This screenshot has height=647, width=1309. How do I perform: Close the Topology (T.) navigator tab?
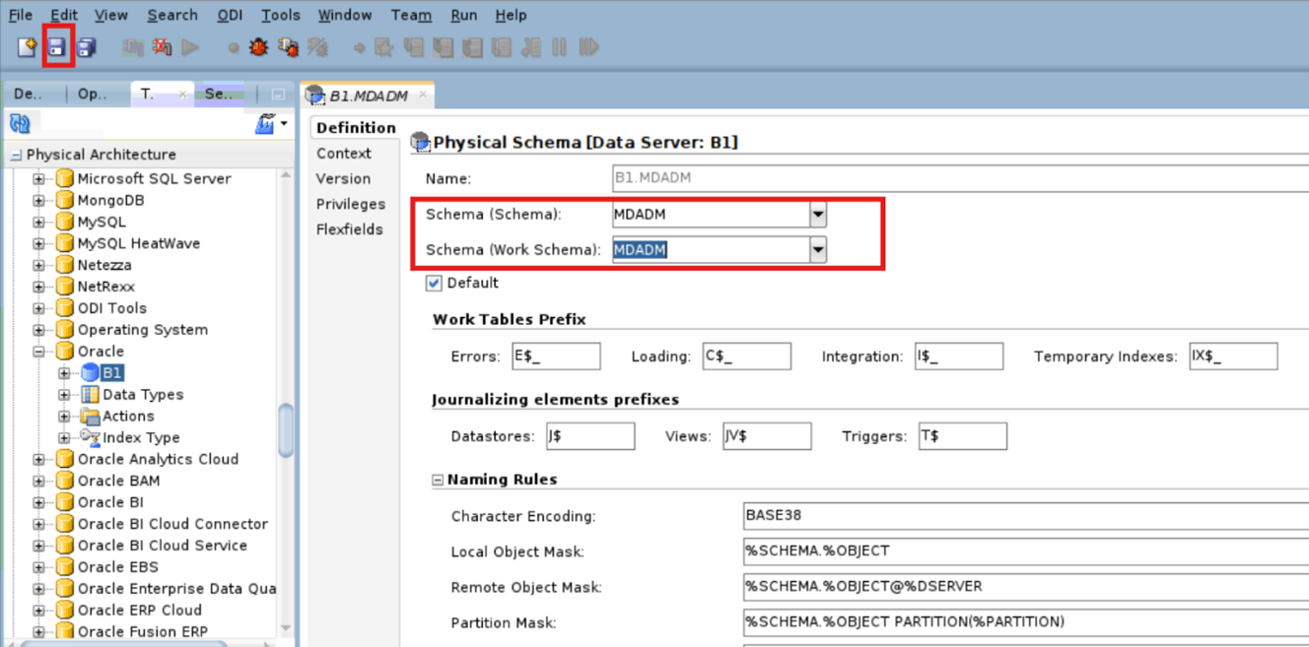[x=182, y=95]
